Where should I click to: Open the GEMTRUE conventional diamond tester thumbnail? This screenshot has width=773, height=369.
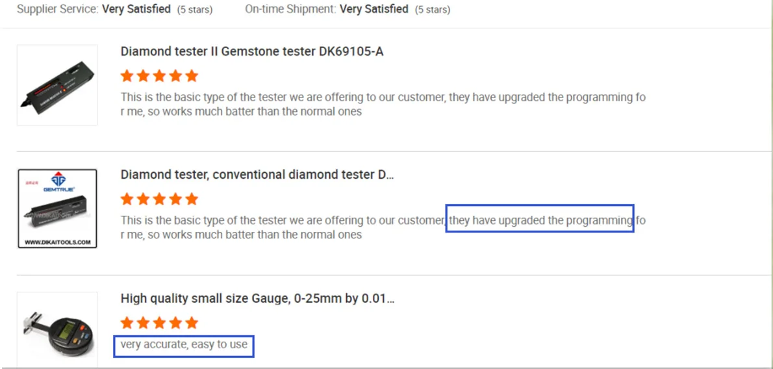[57, 208]
